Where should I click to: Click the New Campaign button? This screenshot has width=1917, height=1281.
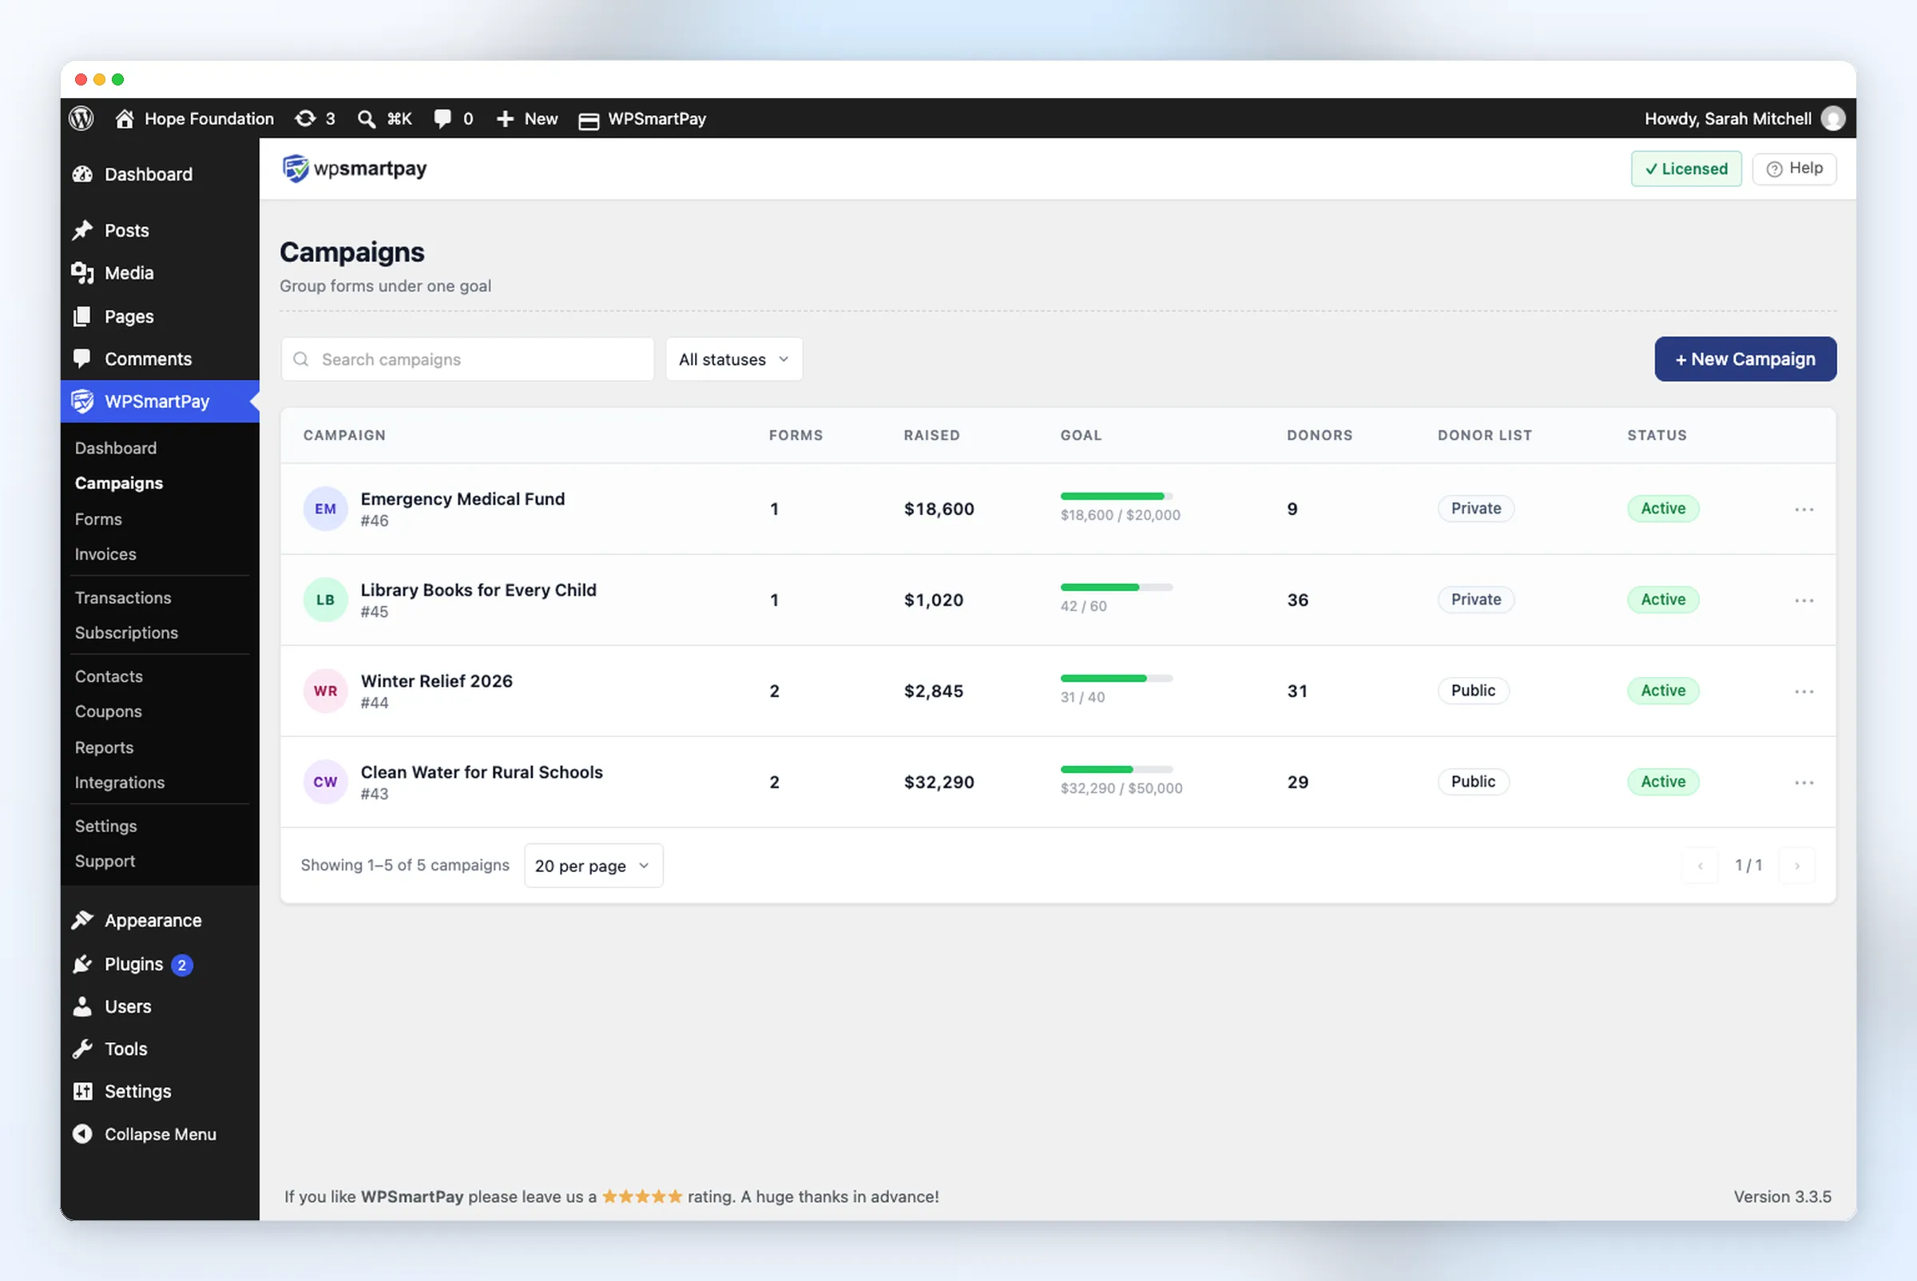(x=1745, y=359)
